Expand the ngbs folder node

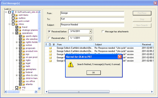[17, 60]
